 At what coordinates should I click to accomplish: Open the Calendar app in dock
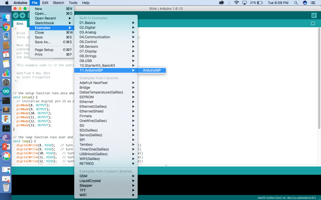(x=6, y=54)
